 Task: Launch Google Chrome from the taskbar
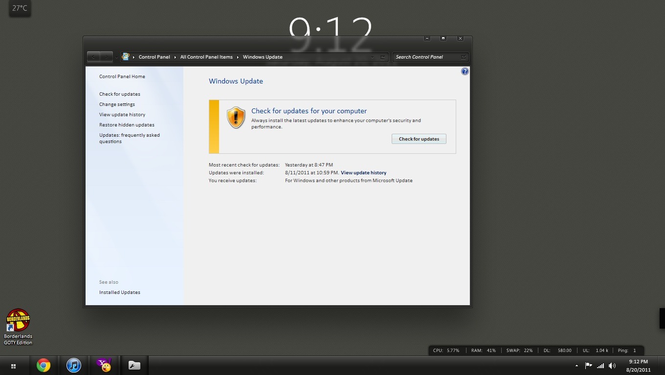[44, 365]
